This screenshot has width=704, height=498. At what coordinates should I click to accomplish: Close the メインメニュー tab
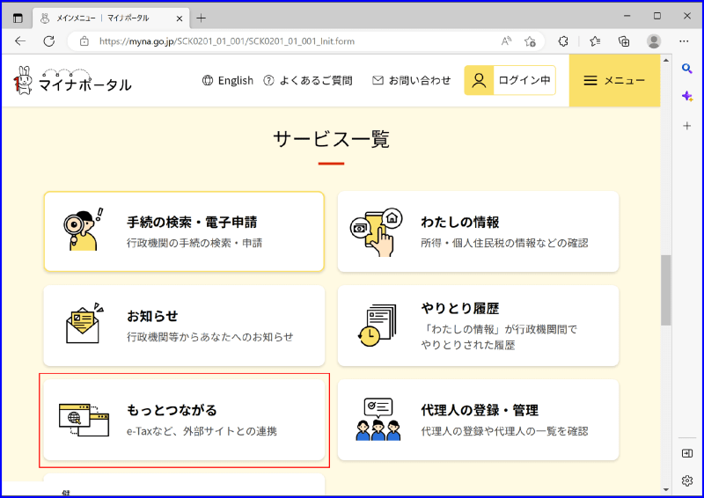click(180, 18)
